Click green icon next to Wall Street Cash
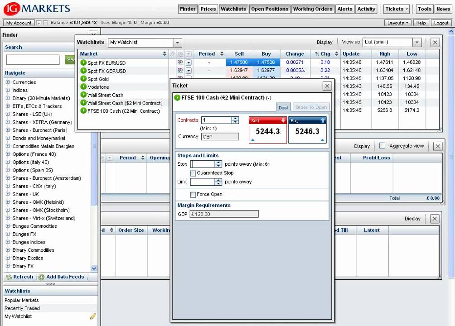The image size is (455, 326). (x=83, y=95)
